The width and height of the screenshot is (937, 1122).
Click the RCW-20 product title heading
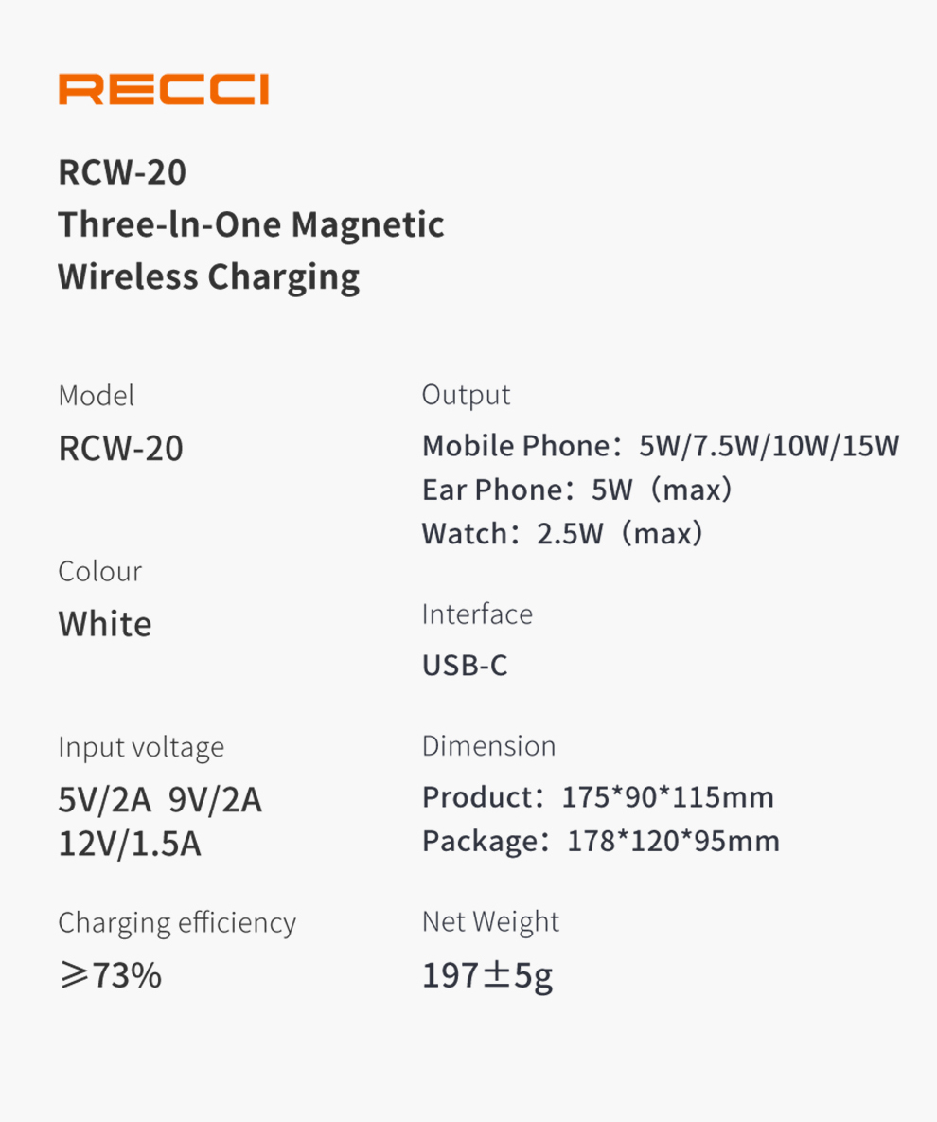point(122,173)
